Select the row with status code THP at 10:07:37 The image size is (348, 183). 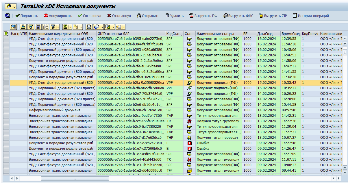point(6,138)
